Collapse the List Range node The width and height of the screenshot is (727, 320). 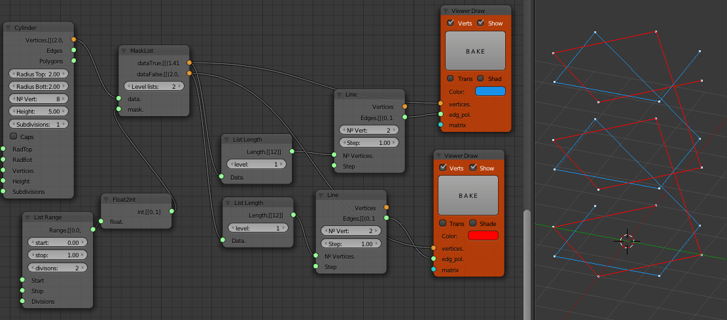pos(27,217)
